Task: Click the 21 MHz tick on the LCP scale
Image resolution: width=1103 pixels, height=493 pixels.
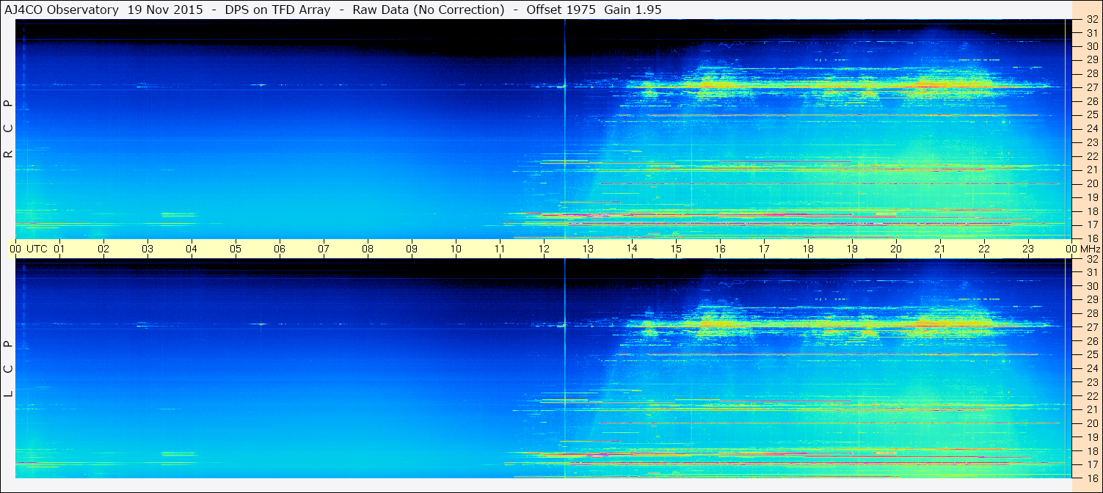Action: (1091, 409)
